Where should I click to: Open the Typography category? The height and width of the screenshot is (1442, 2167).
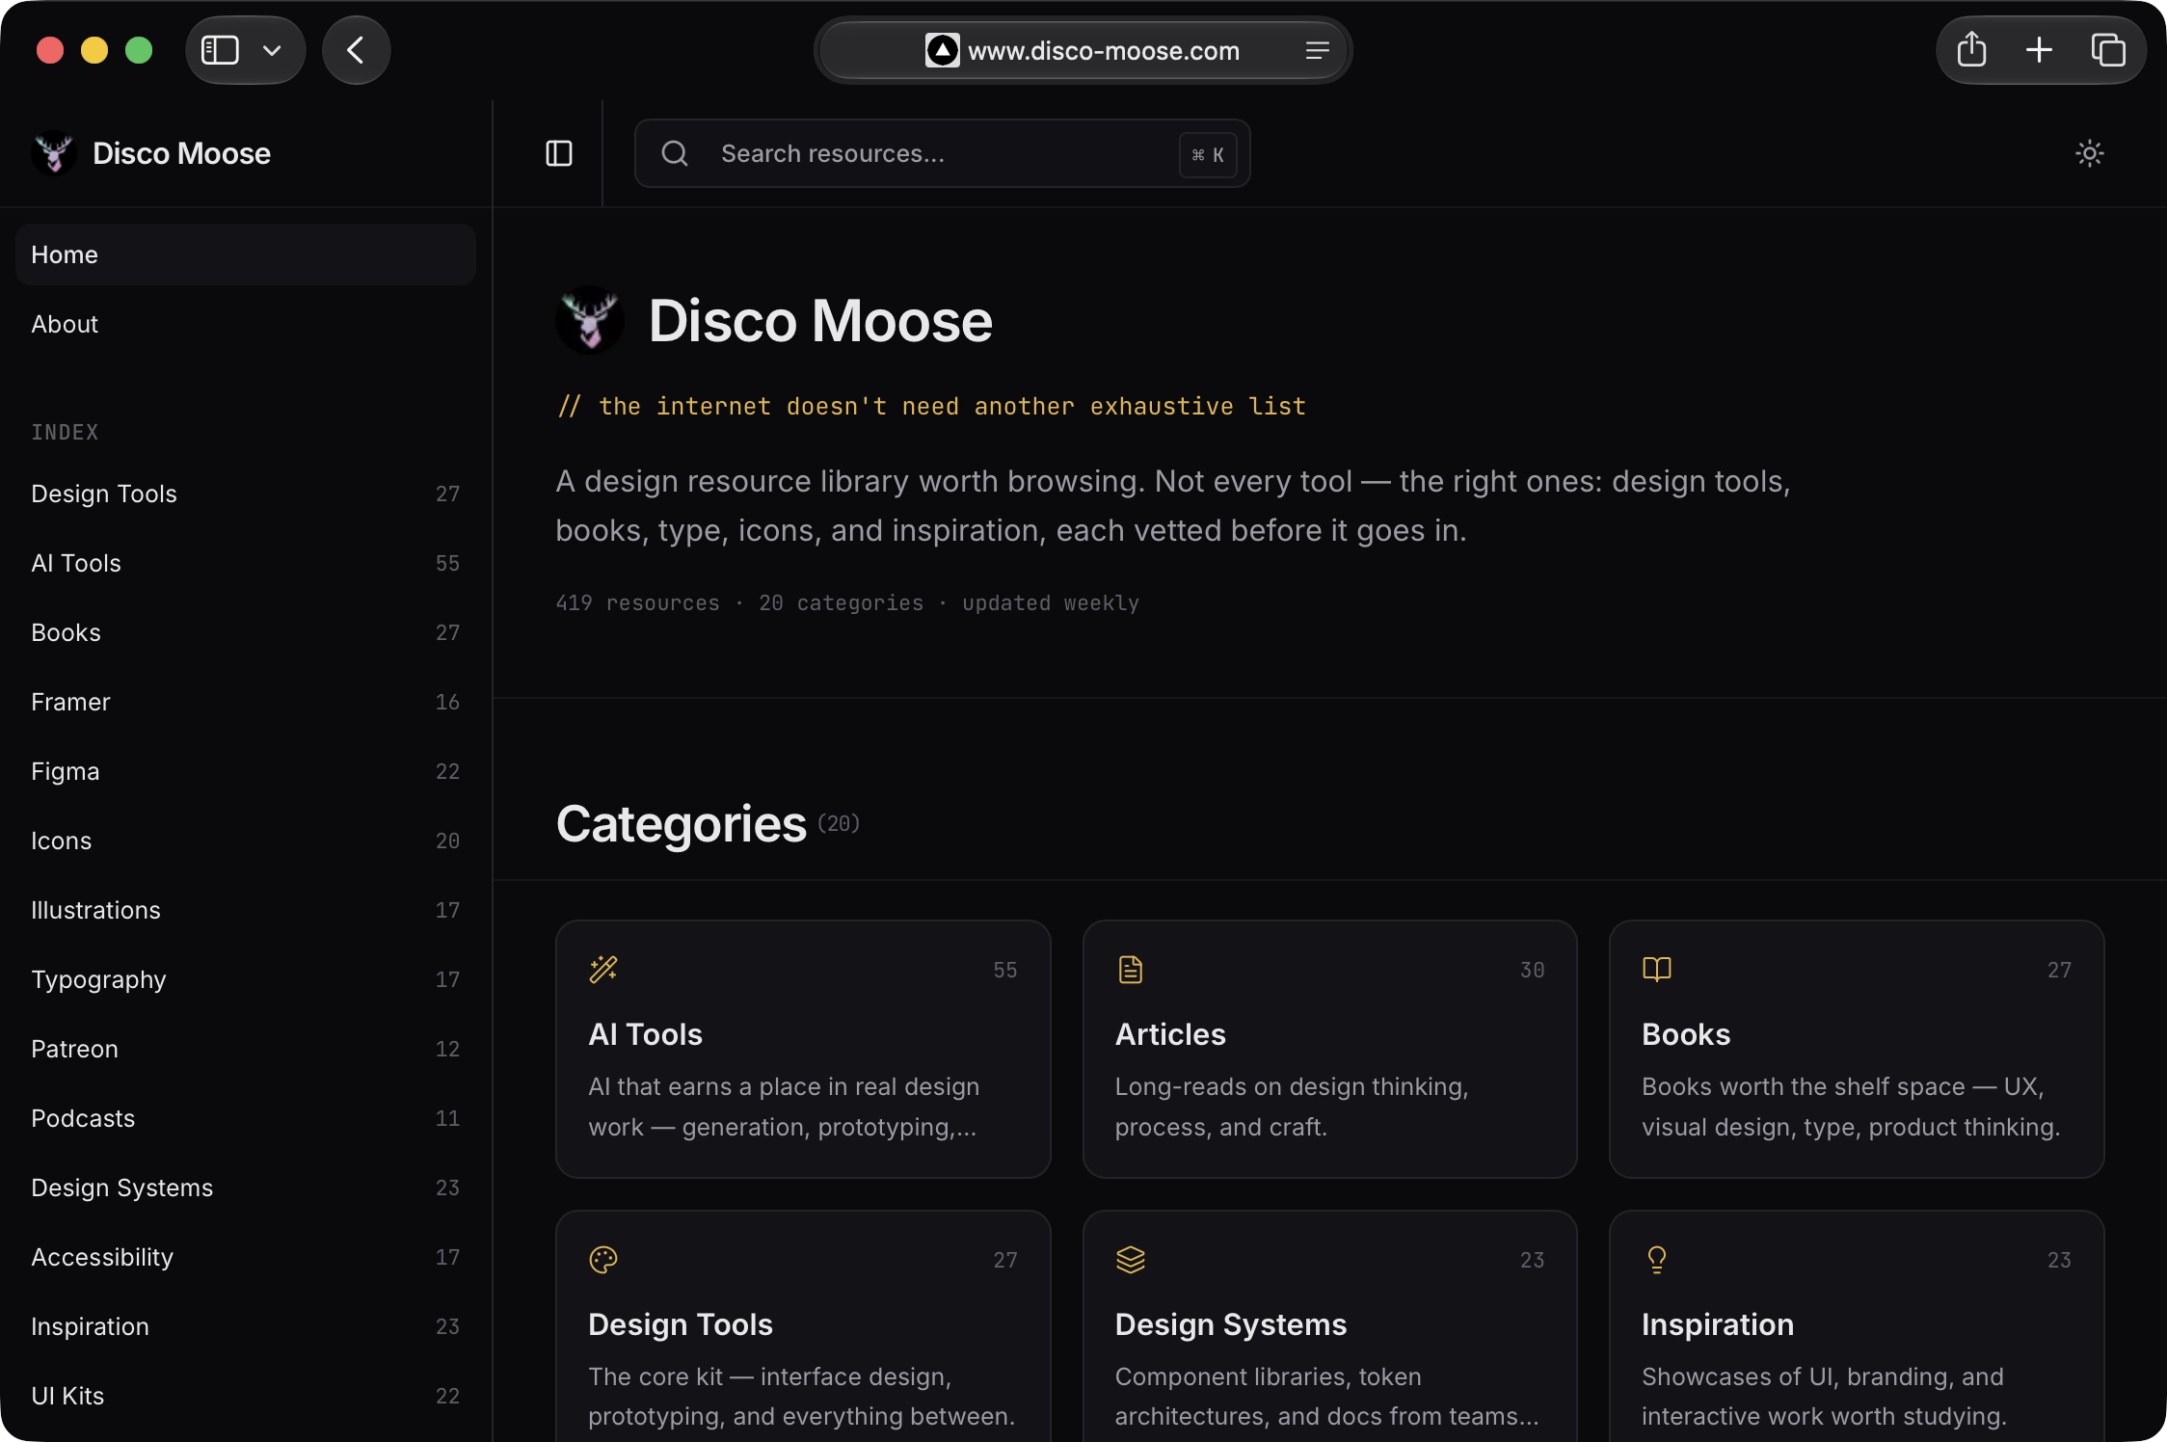point(246,979)
